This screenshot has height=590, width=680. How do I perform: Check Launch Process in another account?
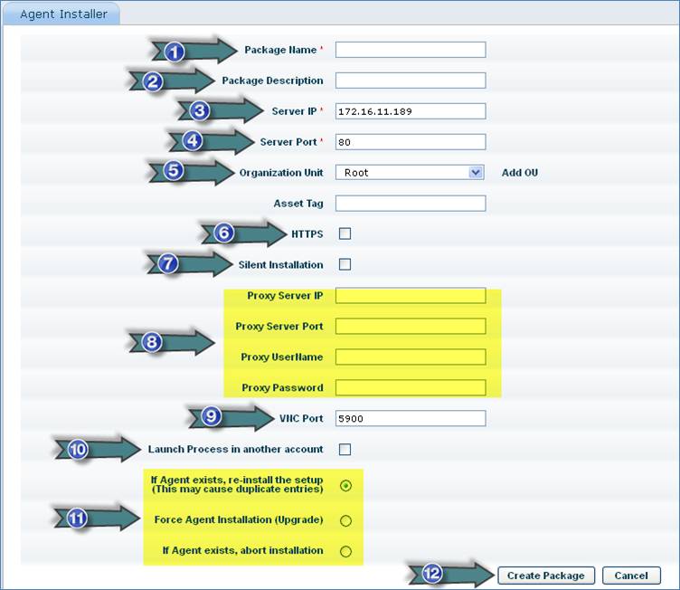(345, 449)
